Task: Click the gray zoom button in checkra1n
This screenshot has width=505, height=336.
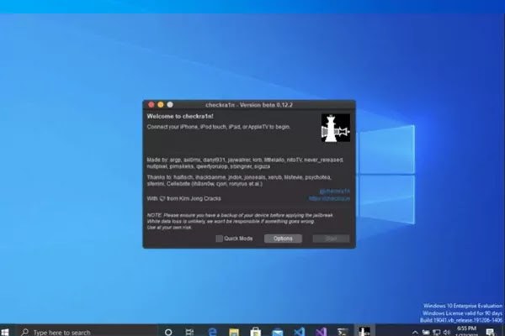Action: [x=170, y=104]
